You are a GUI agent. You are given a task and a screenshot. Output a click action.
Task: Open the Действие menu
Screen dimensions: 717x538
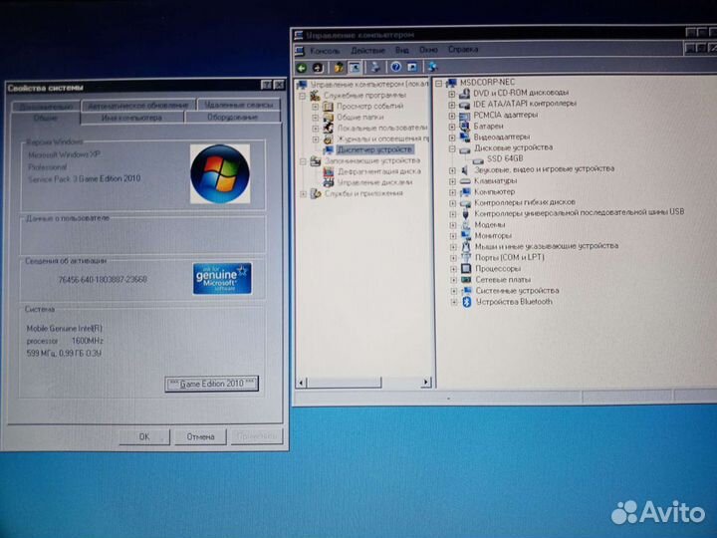coord(367,50)
